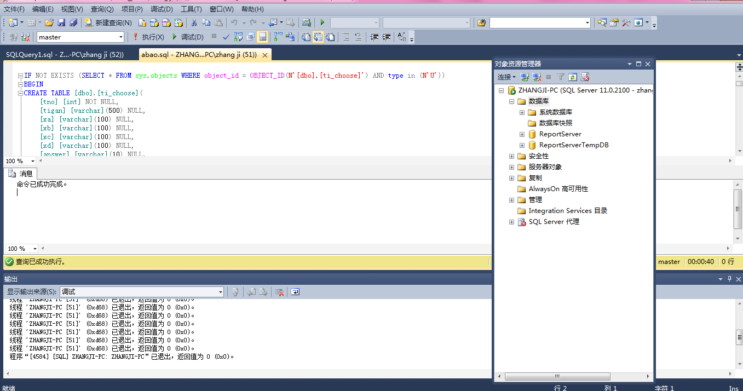The width and height of the screenshot is (743, 391).
Task: Click the Parse checkmark icon
Action: (226, 37)
